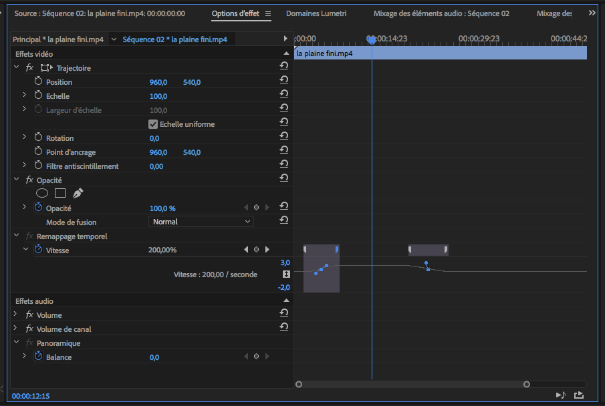
Task: Open the Options d'effet panel menu
Action: pos(268,14)
